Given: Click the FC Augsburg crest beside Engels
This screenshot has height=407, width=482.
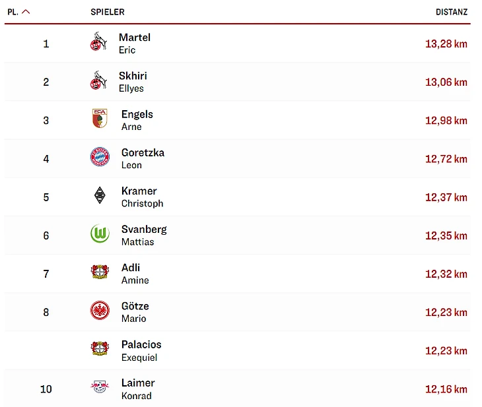Looking at the screenshot, I should click(x=100, y=119).
